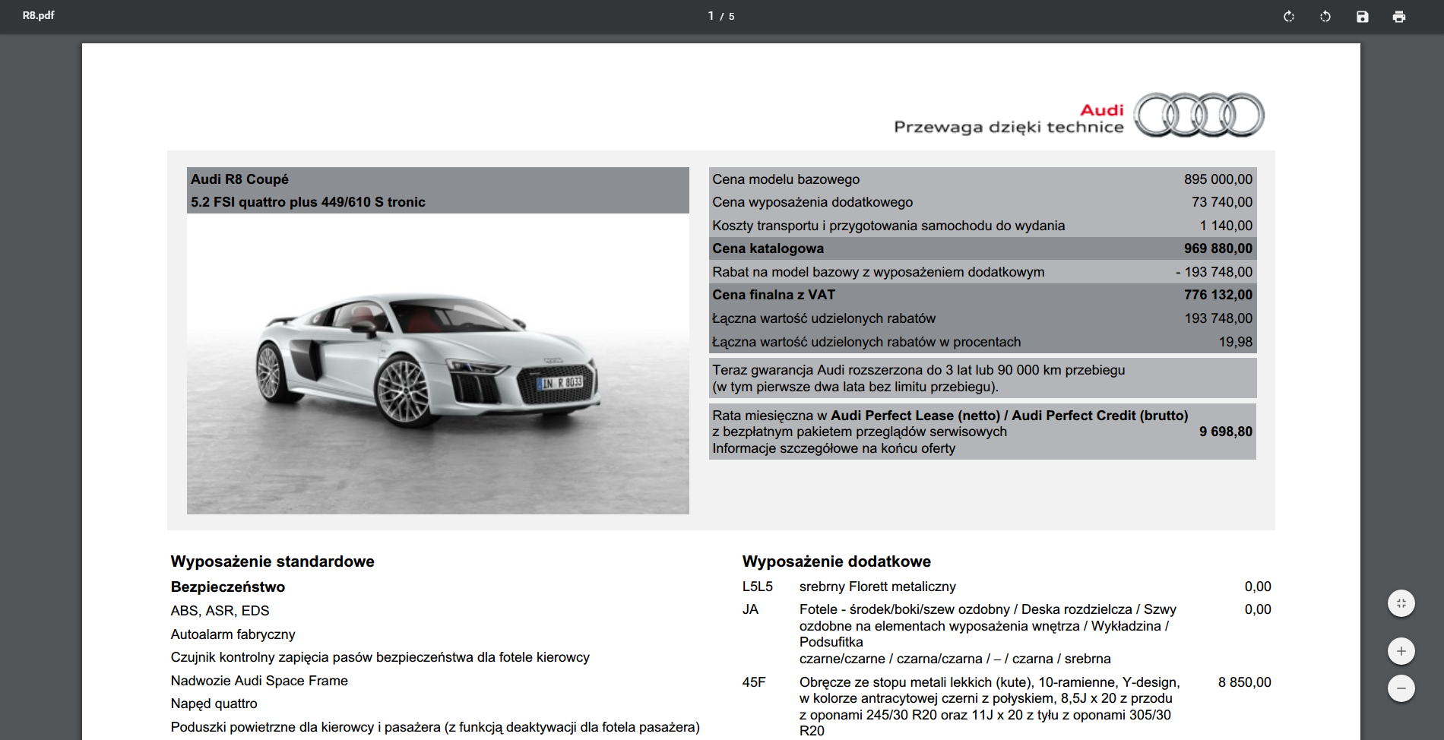Click the value 73 740,00

[1222, 202]
